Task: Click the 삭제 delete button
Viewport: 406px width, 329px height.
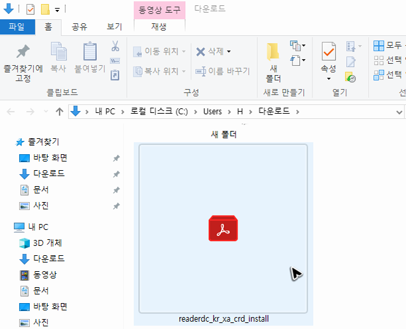Action: coord(210,51)
